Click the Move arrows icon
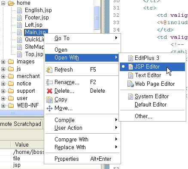The image size is (188, 169). [49, 108]
